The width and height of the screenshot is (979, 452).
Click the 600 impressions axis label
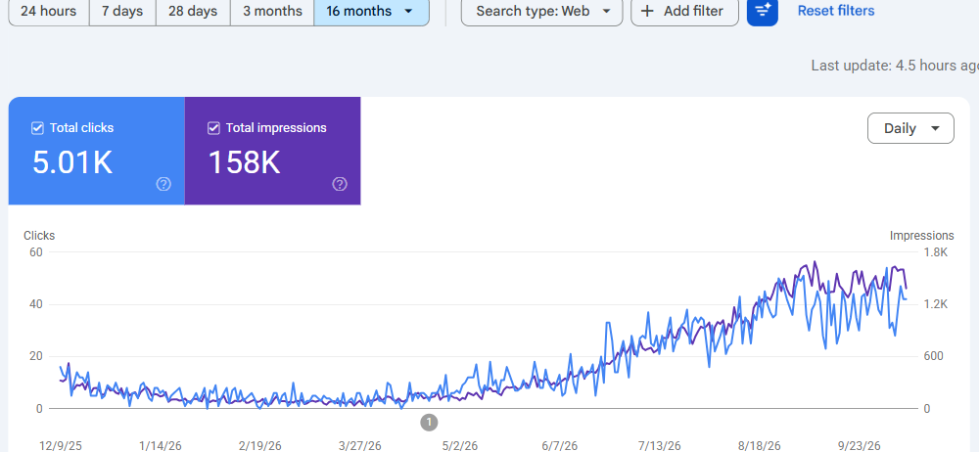click(x=934, y=356)
